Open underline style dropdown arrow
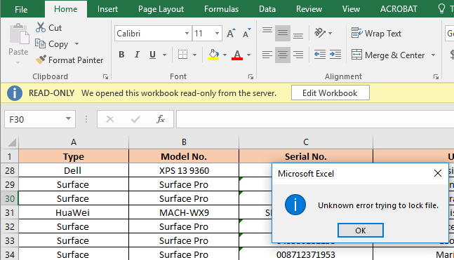Screen dimensions: 454x260 (164, 55)
